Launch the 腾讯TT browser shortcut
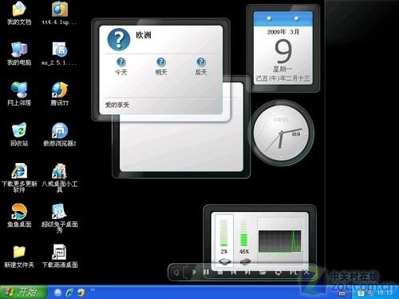This screenshot has height=299, width=399. tap(60, 94)
